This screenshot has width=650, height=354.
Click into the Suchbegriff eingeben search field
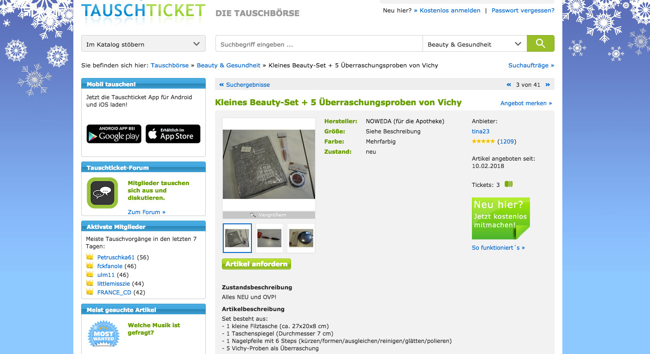319,44
